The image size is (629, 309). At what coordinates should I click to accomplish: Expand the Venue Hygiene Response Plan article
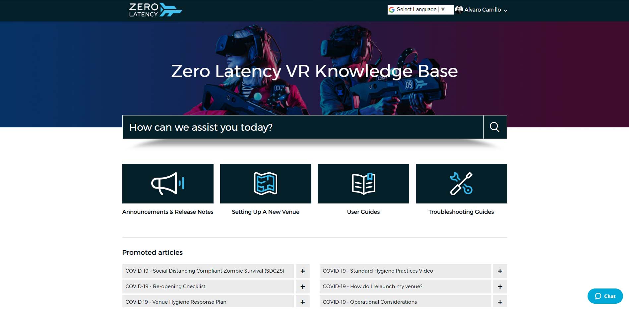point(303,302)
